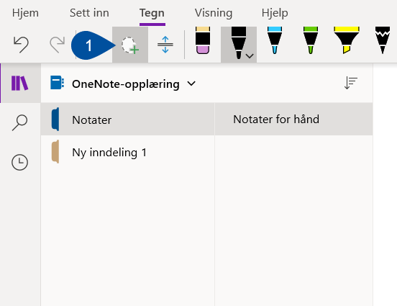The image size is (397, 306).
Task: Open the Hjem tab
Action: [25, 13]
